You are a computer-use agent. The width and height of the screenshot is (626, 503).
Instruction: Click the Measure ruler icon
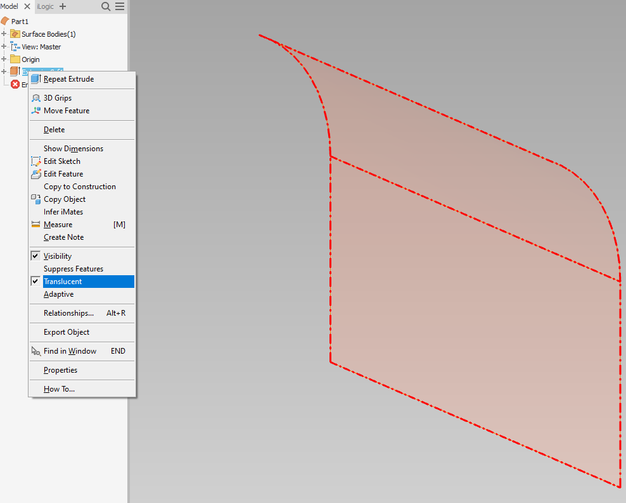click(36, 225)
